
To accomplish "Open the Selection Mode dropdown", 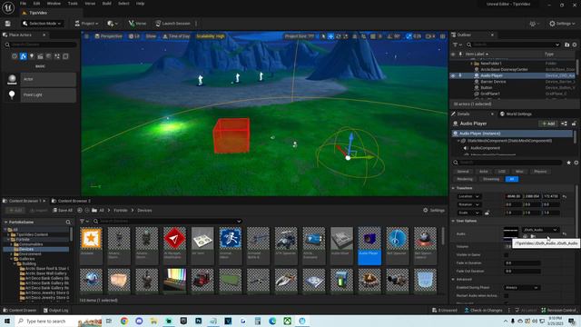I will point(42,24).
